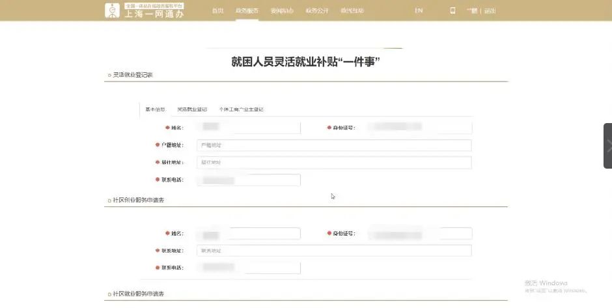612x308 pixels.
Task: Click the 户籍地址 input field
Action: tap(333, 145)
